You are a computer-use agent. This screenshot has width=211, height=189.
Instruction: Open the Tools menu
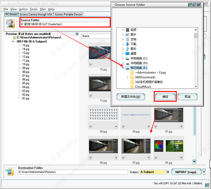pos(34,9)
